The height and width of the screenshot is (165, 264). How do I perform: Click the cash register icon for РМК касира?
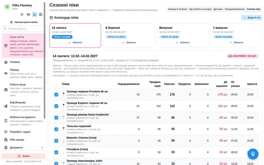(x=6, y=140)
